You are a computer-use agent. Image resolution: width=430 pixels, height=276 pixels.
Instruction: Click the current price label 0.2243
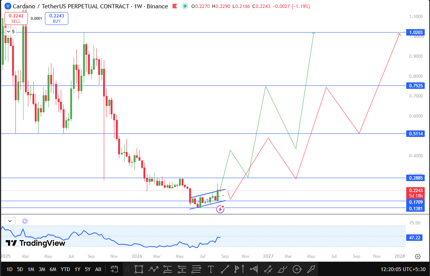[x=416, y=190]
